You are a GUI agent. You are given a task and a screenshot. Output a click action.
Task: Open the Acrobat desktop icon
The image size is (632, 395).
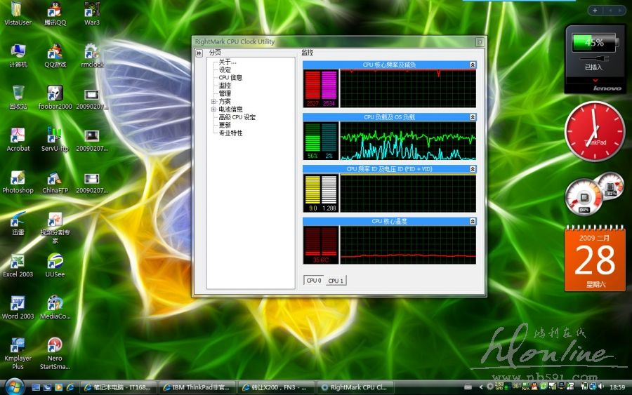tap(18, 138)
